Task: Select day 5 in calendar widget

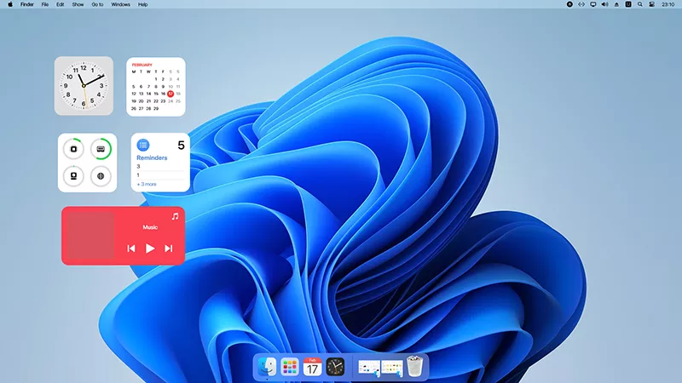Action: 134,87
